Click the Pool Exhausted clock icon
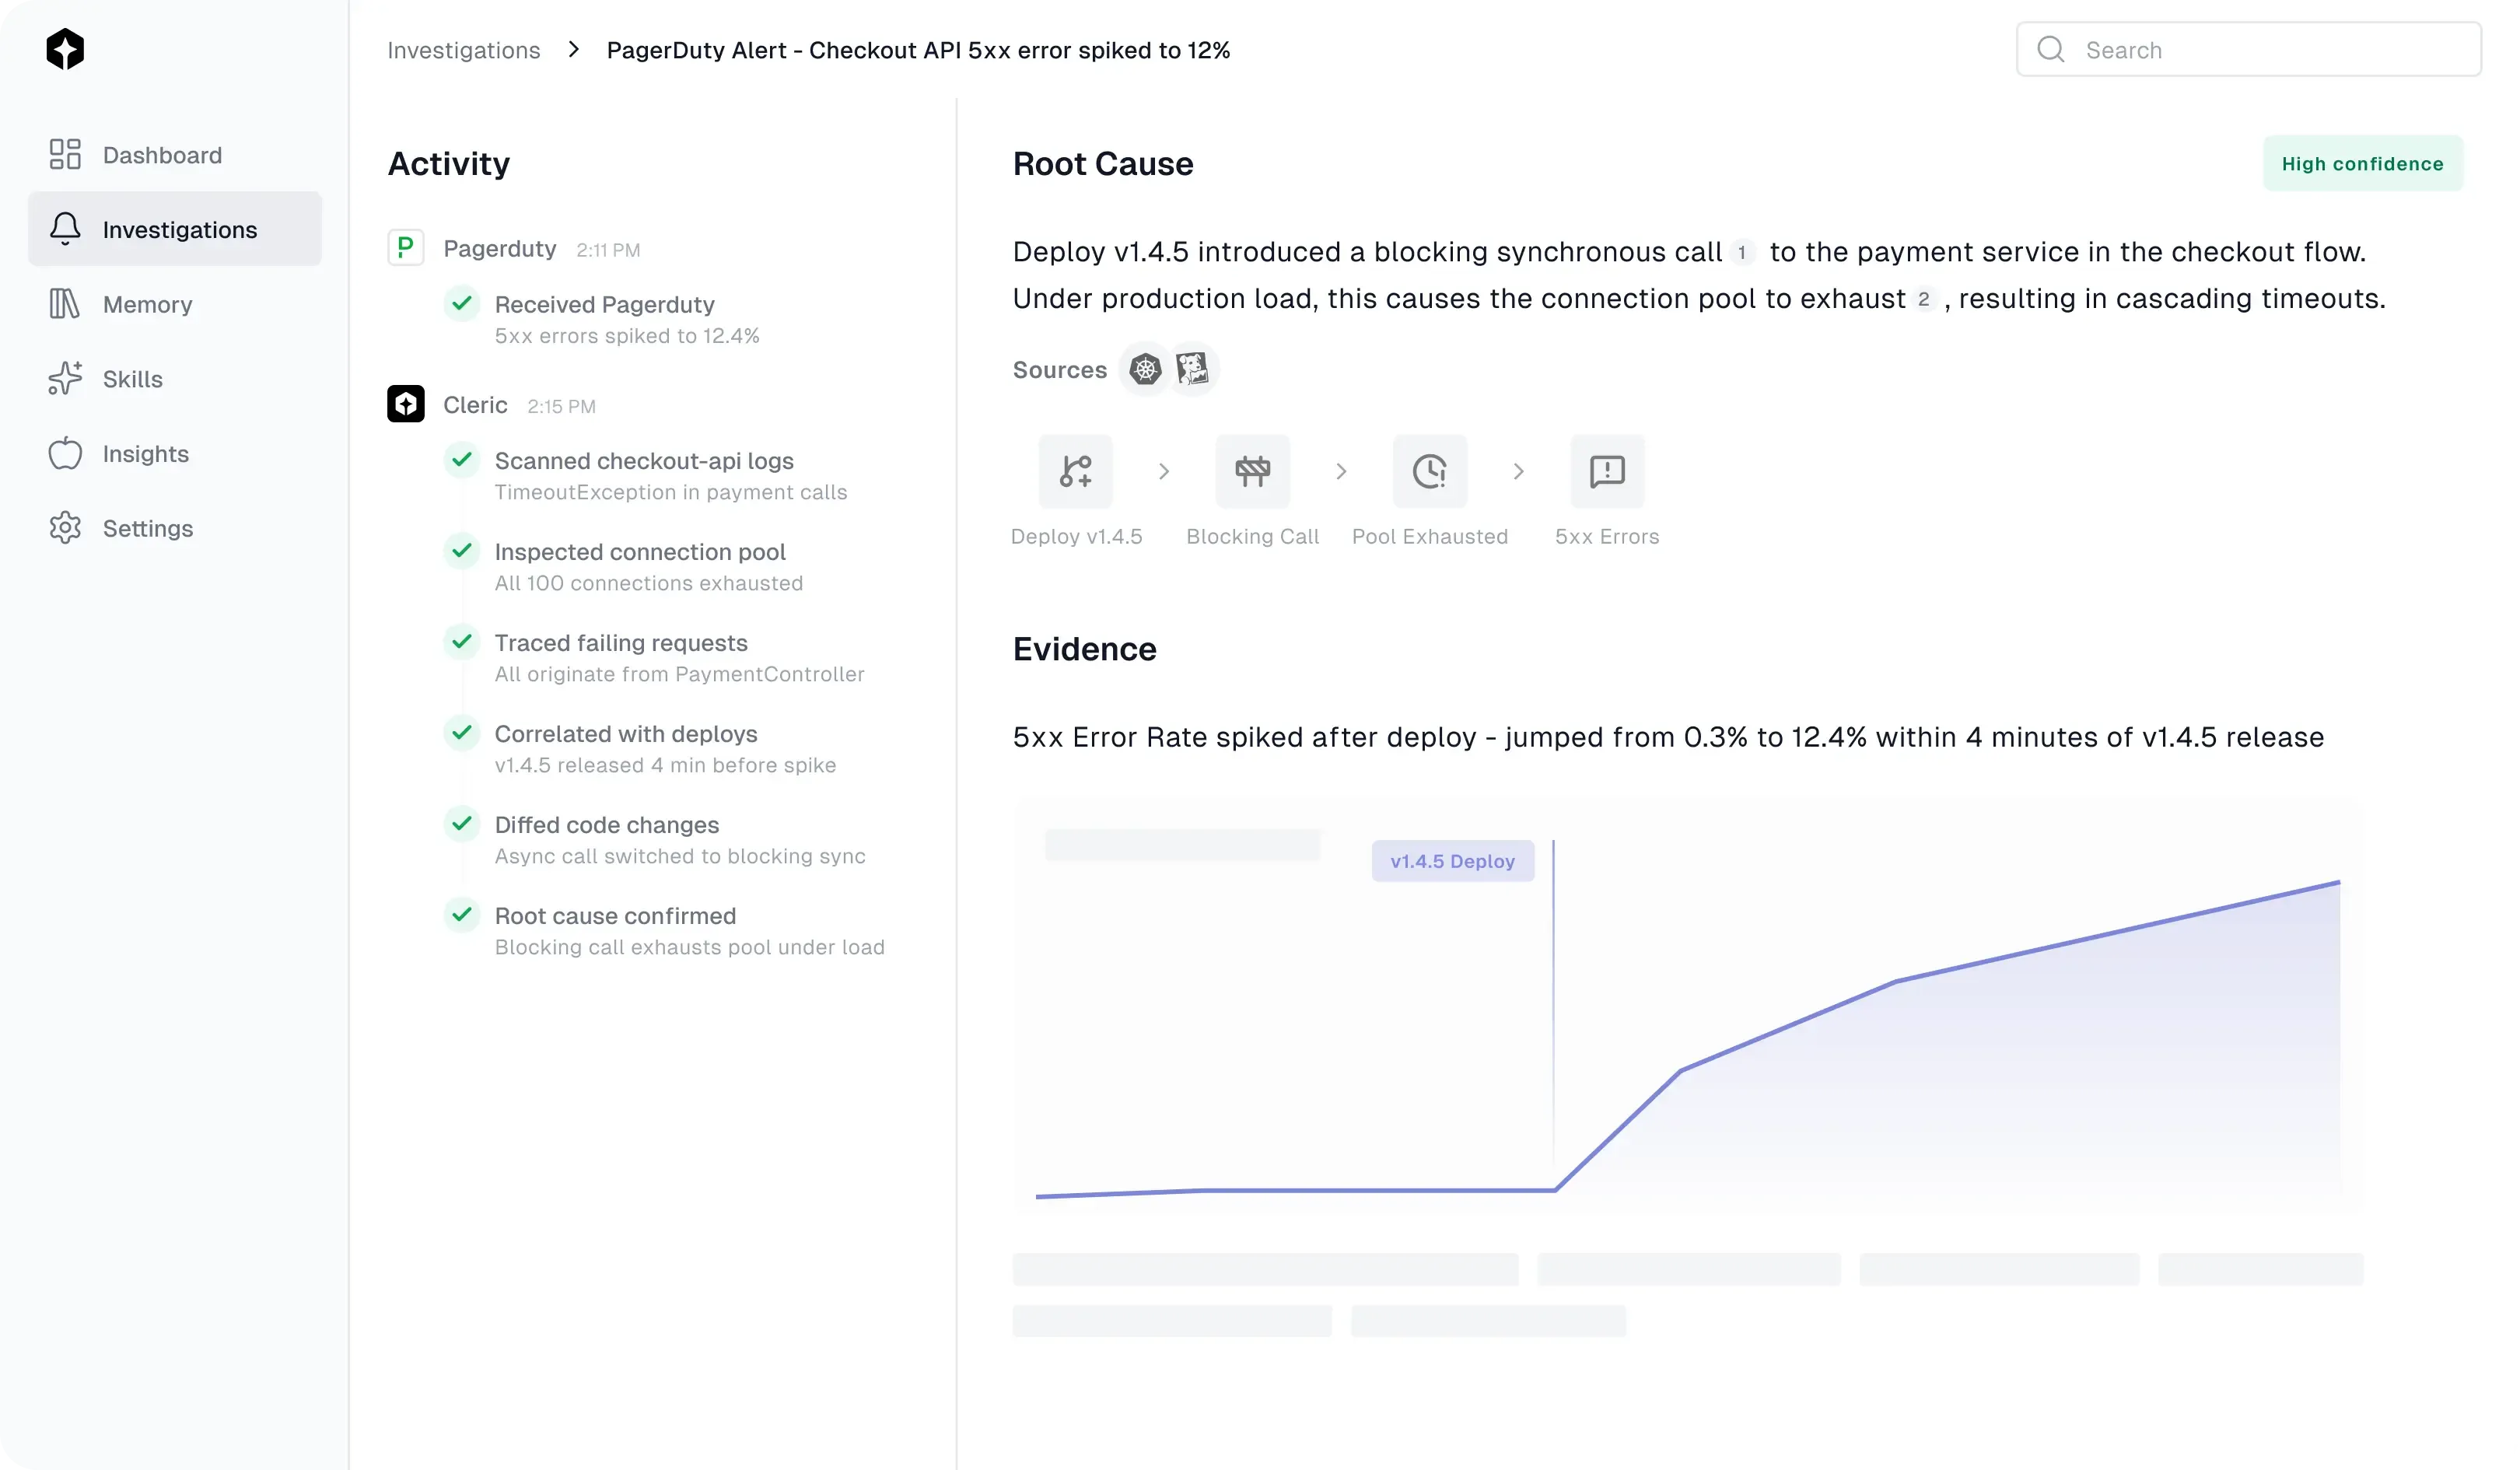The width and height of the screenshot is (2520, 1470). [1429, 471]
